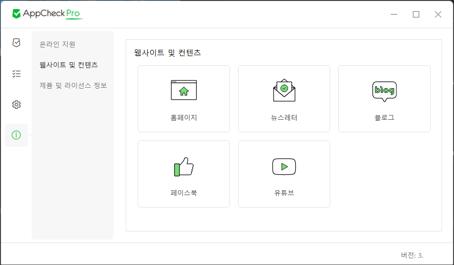Click the Facebook thumbs-up icon
This screenshot has height=265, width=454.
[184, 167]
